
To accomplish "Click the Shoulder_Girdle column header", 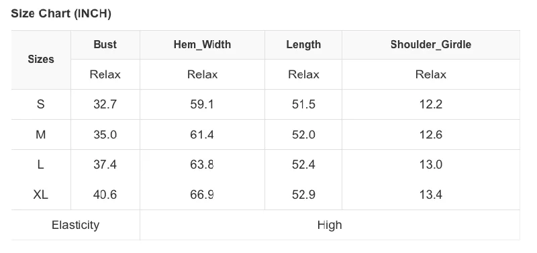I will tap(431, 44).
